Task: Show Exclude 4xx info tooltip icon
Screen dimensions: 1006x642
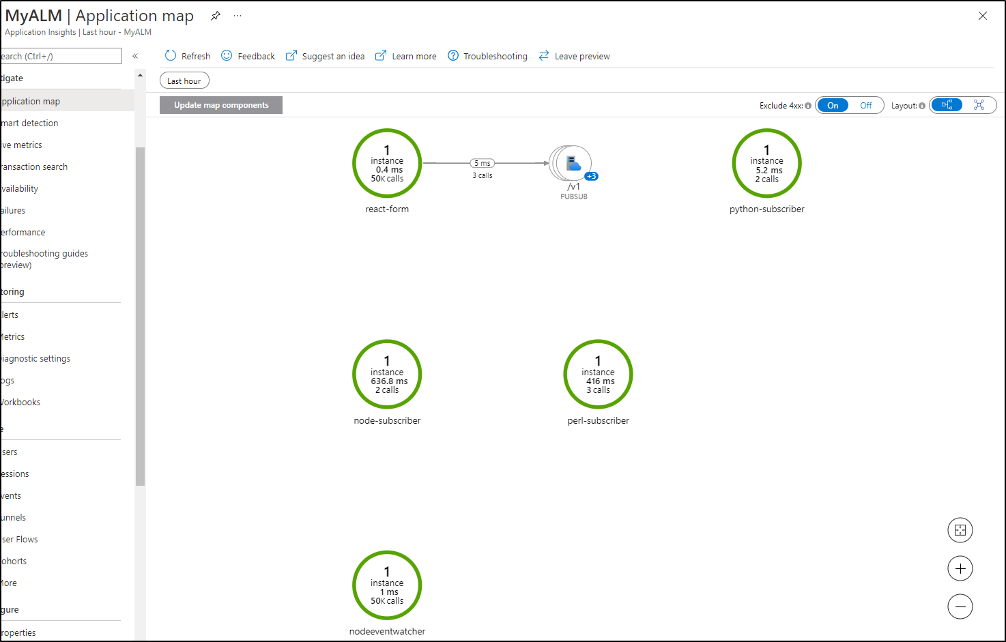Action: pyautogui.click(x=808, y=106)
